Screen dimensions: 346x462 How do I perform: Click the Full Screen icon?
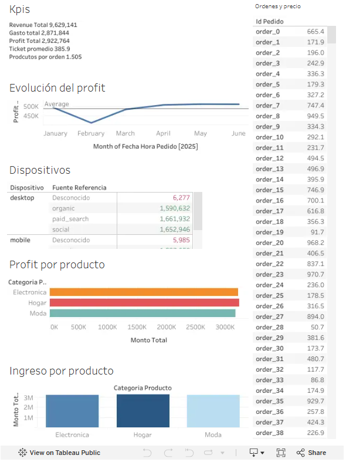[x=281, y=453]
